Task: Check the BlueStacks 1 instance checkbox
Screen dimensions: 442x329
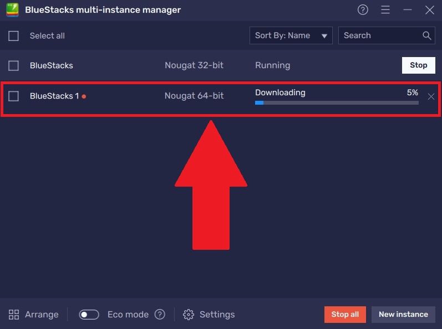Action: coord(13,96)
